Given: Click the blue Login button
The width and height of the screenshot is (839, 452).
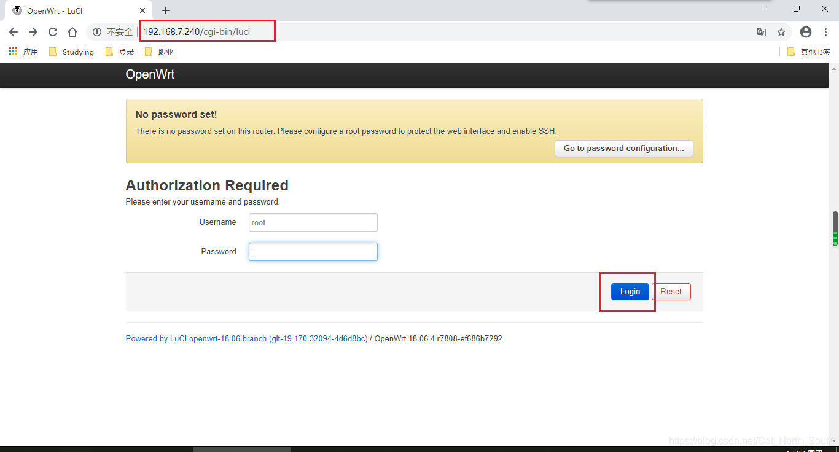Looking at the screenshot, I should pos(630,292).
